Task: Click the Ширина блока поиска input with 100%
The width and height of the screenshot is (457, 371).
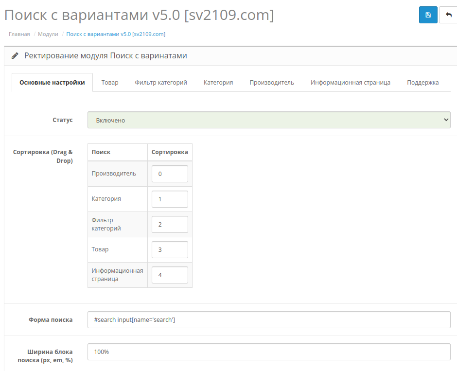Action: [x=269, y=352]
